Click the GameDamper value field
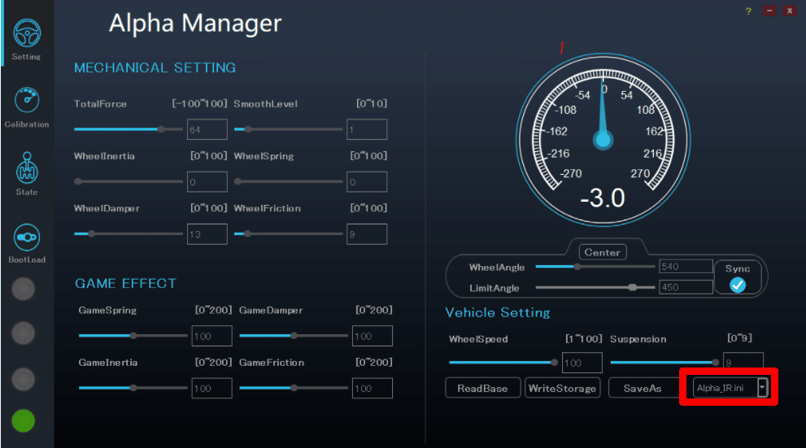The width and height of the screenshot is (806, 448). click(x=373, y=336)
